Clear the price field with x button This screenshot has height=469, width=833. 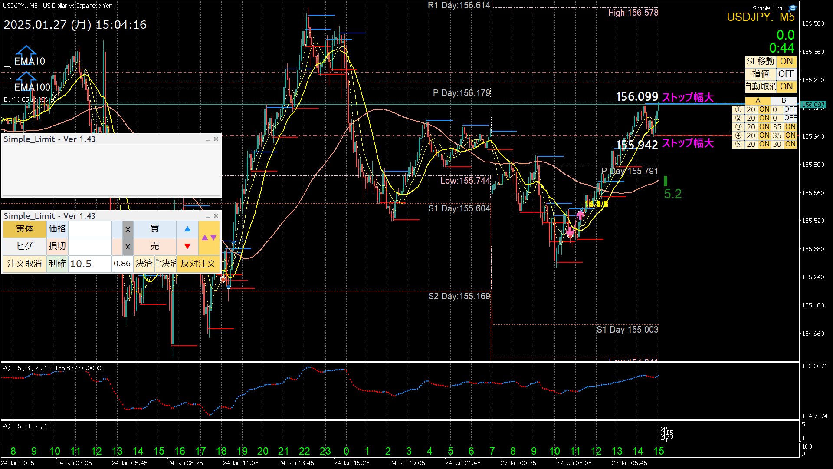point(128,229)
